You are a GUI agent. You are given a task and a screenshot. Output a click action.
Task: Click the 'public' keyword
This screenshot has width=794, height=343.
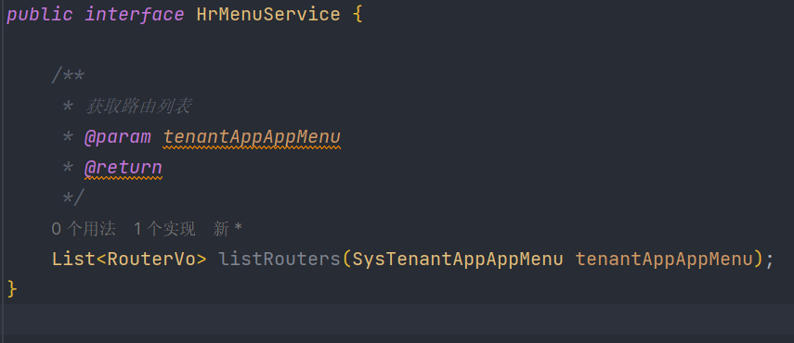pyautogui.click(x=40, y=15)
